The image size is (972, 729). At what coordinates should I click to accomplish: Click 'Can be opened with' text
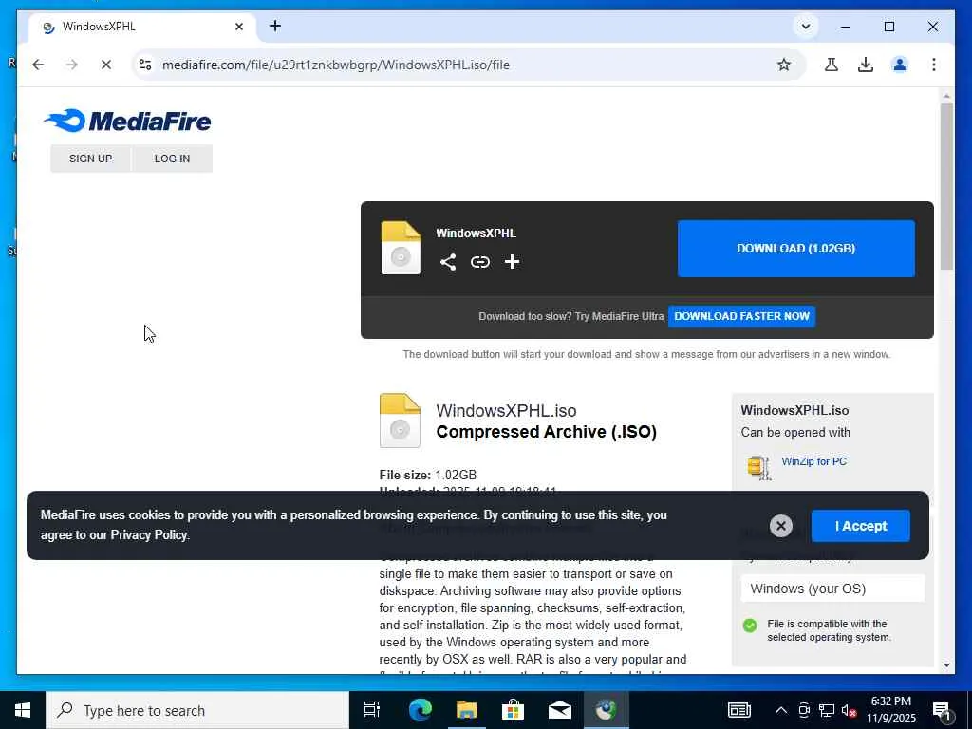tap(795, 432)
